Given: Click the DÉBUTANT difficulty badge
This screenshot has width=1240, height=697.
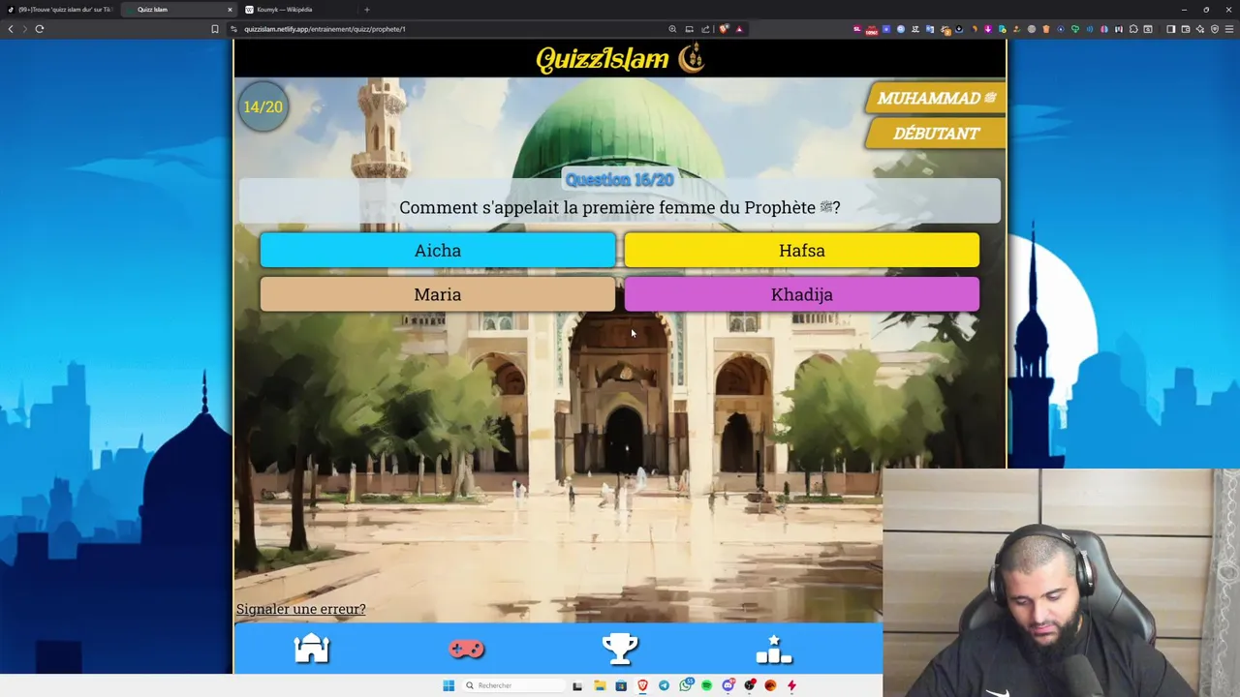Looking at the screenshot, I should pyautogui.click(x=936, y=134).
